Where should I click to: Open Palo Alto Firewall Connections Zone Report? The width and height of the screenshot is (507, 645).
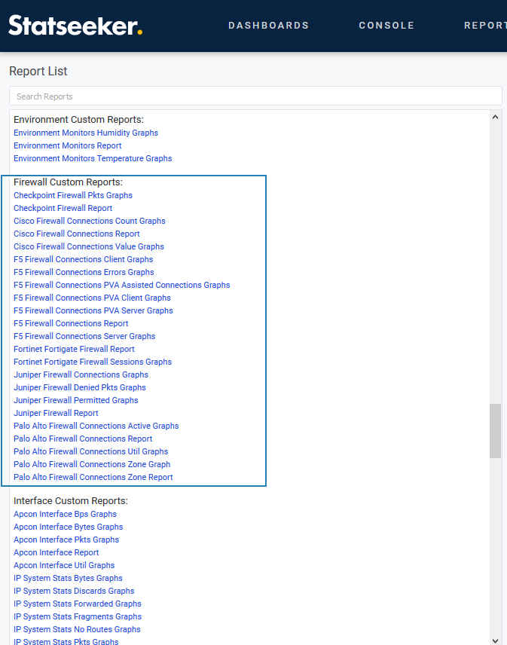pos(93,477)
